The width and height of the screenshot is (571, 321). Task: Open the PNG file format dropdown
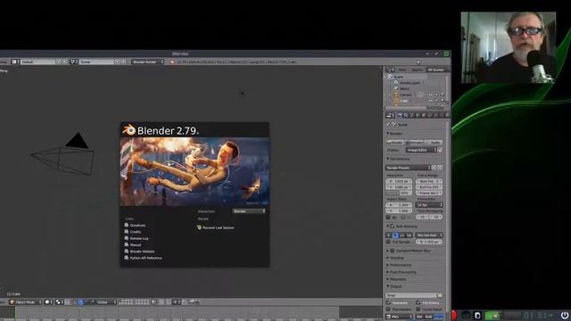pos(399,317)
